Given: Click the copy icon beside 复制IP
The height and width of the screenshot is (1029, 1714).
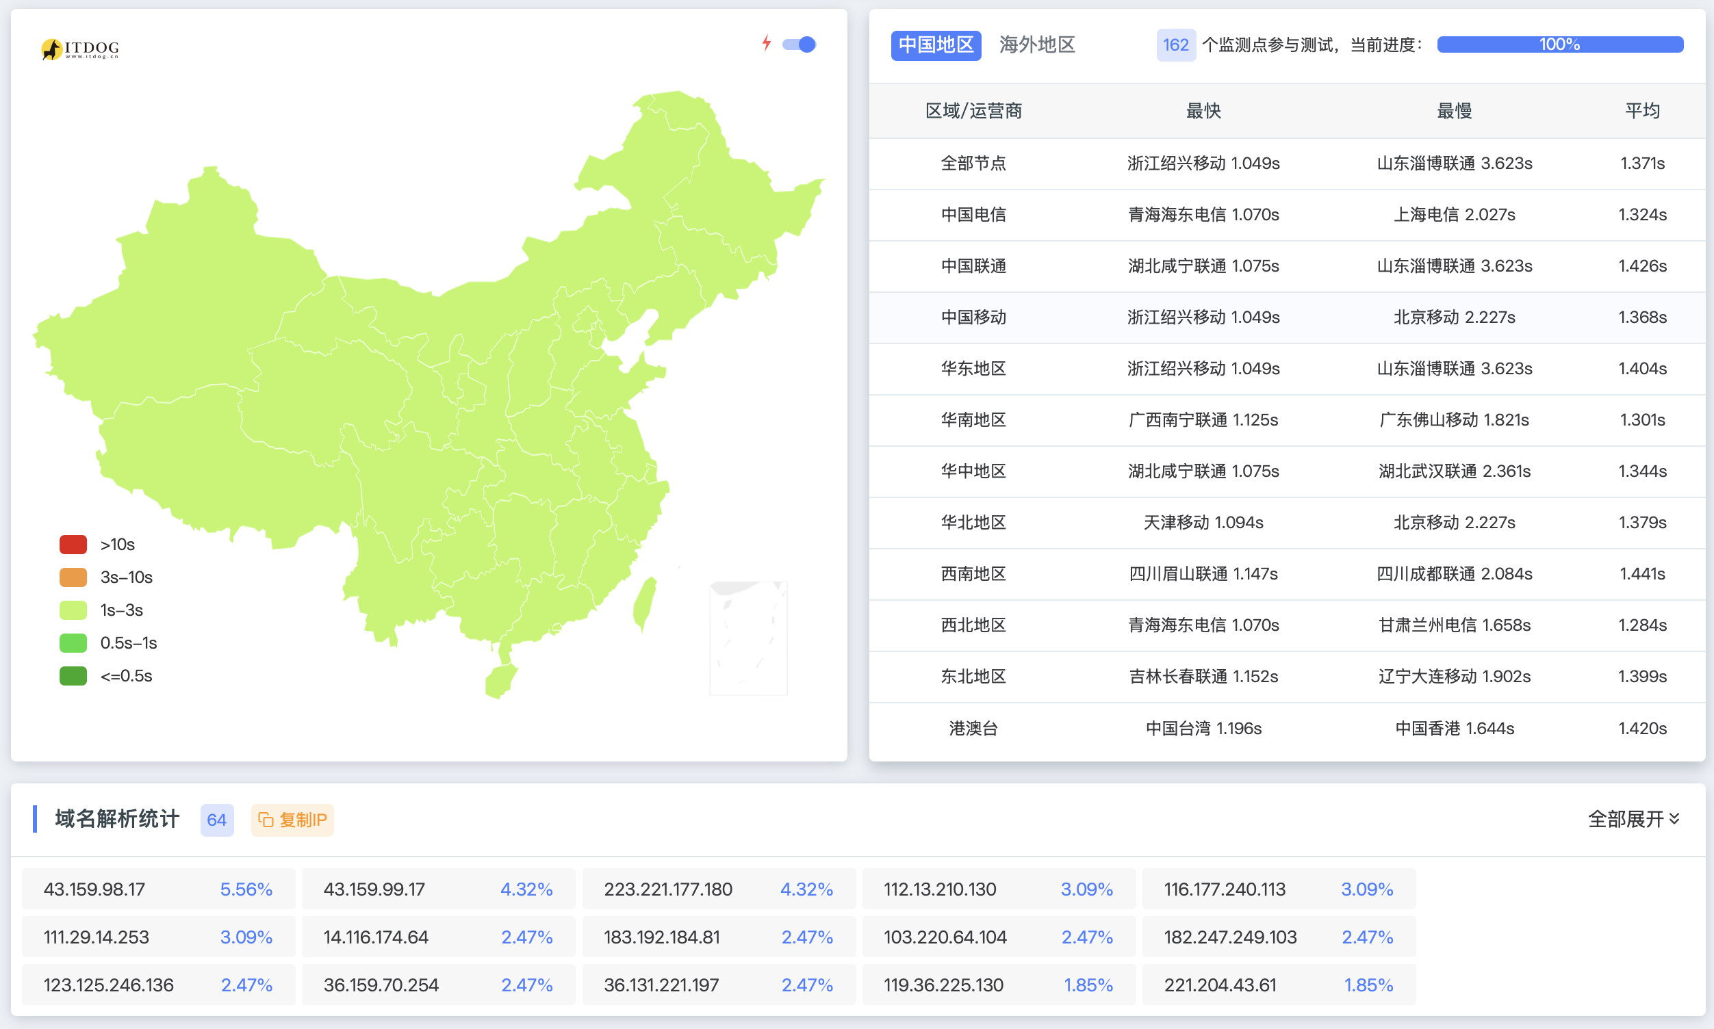Looking at the screenshot, I should [265, 820].
